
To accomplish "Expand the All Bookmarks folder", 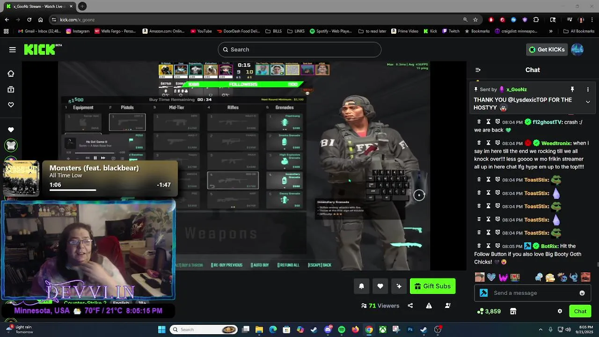I will pyautogui.click(x=578, y=31).
